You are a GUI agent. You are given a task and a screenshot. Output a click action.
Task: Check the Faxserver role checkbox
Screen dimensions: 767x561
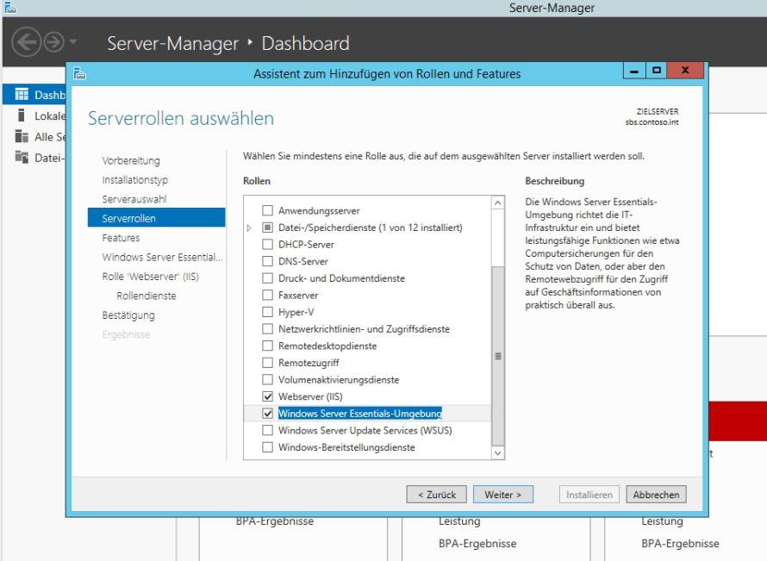click(267, 295)
